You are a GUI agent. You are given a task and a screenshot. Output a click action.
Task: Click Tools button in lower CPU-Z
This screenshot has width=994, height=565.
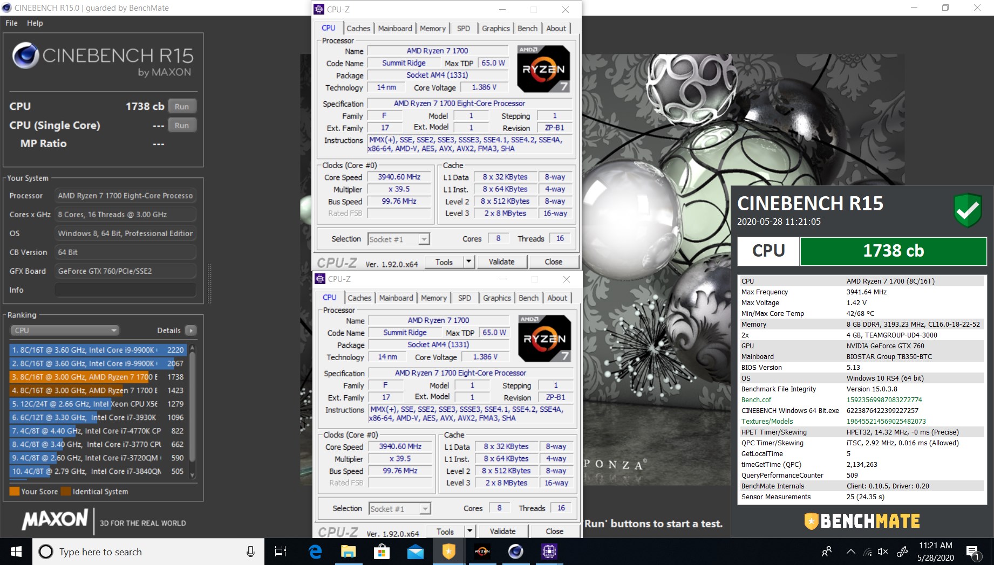(x=445, y=532)
